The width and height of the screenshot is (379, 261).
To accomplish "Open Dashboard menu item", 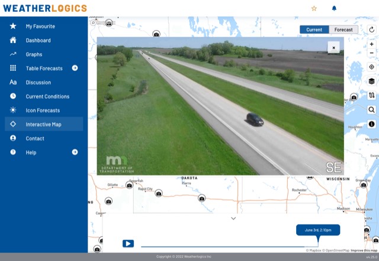I will coord(44,40).
